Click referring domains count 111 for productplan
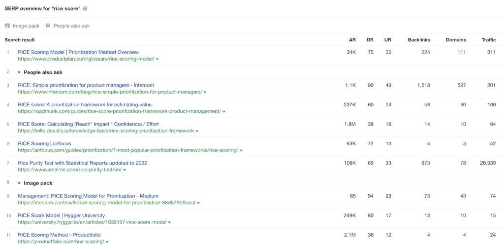This screenshot has height=252, width=504. [x=462, y=52]
